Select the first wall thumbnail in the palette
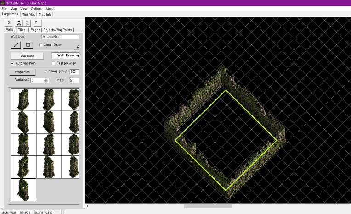Screen dimensions: 351x214 [23, 99]
